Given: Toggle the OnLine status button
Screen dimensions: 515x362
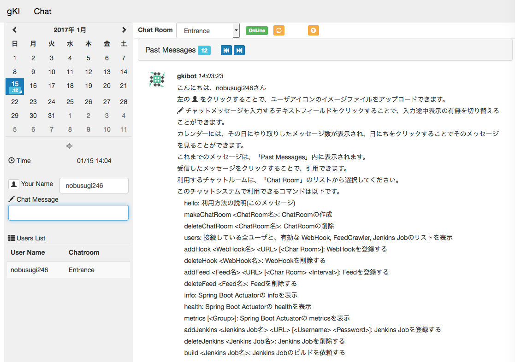Looking at the screenshot, I should [257, 30].
